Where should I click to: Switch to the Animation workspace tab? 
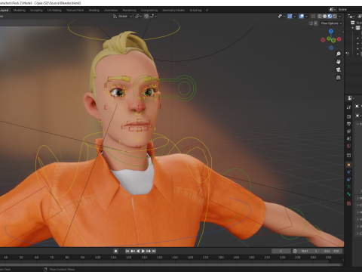(111, 10)
